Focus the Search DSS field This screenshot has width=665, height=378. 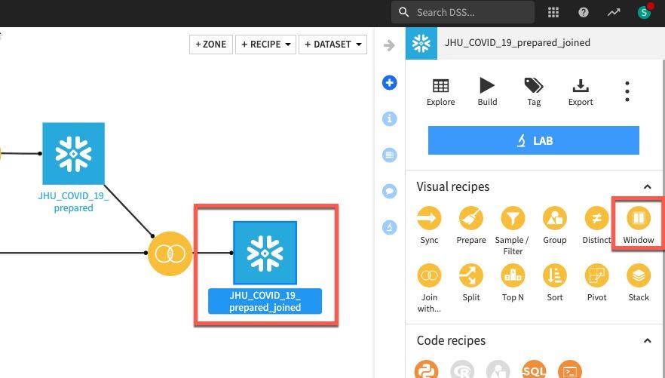click(463, 12)
